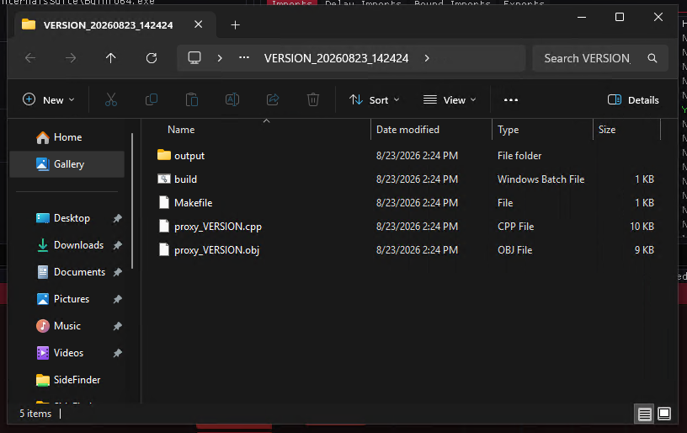Go up one folder level
The width and height of the screenshot is (687, 433).
(111, 58)
